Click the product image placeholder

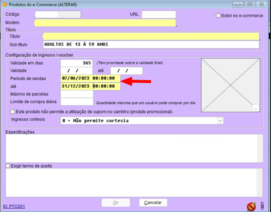(230, 85)
